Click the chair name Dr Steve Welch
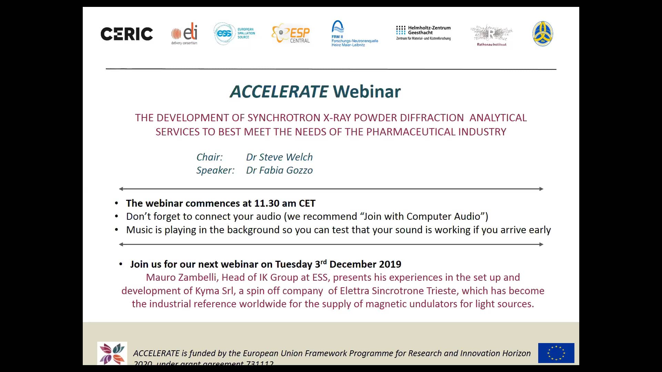Viewport: 662px width, 372px height. tap(279, 157)
